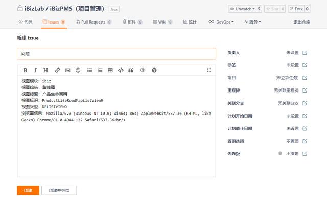This screenshot has width=327, height=203.
Task: Open the emoji picker icon
Action: click(x=78, y=70)
